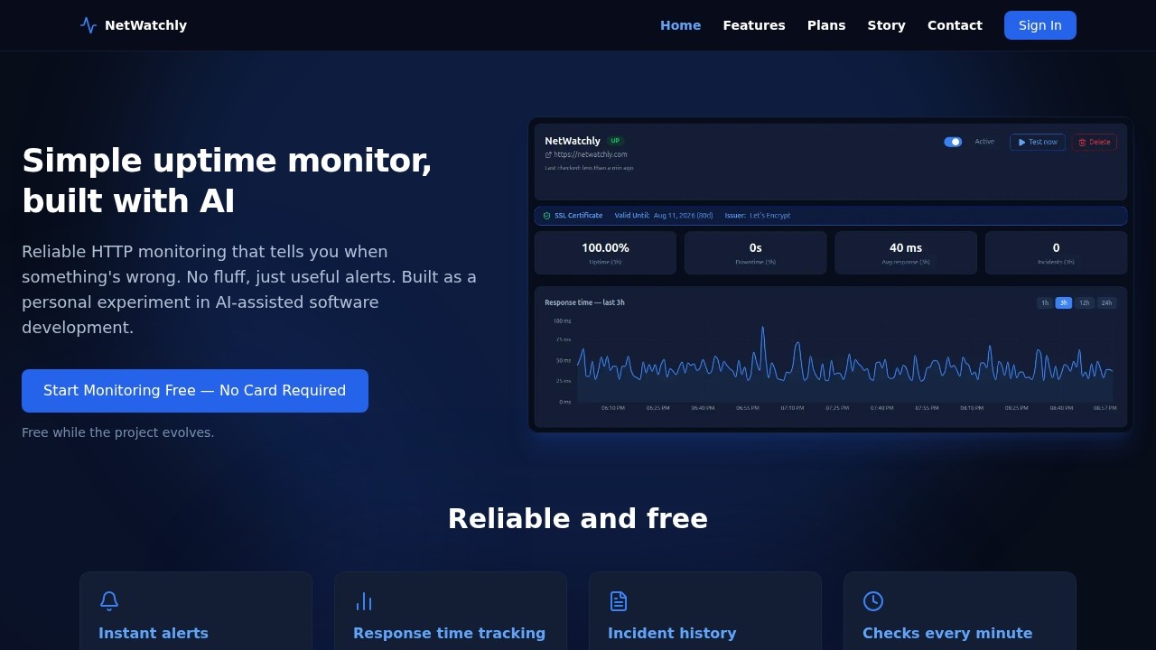Go to the Plans page
1156x650 pixels.
coord(826,25)
